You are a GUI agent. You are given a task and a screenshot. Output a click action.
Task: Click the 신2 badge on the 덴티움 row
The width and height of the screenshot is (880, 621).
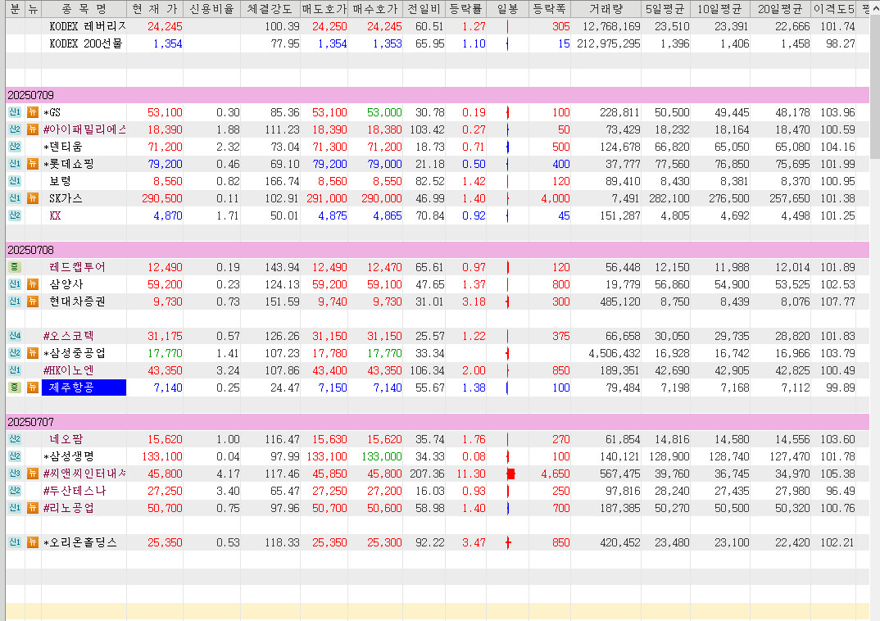[x=15, y=147]
